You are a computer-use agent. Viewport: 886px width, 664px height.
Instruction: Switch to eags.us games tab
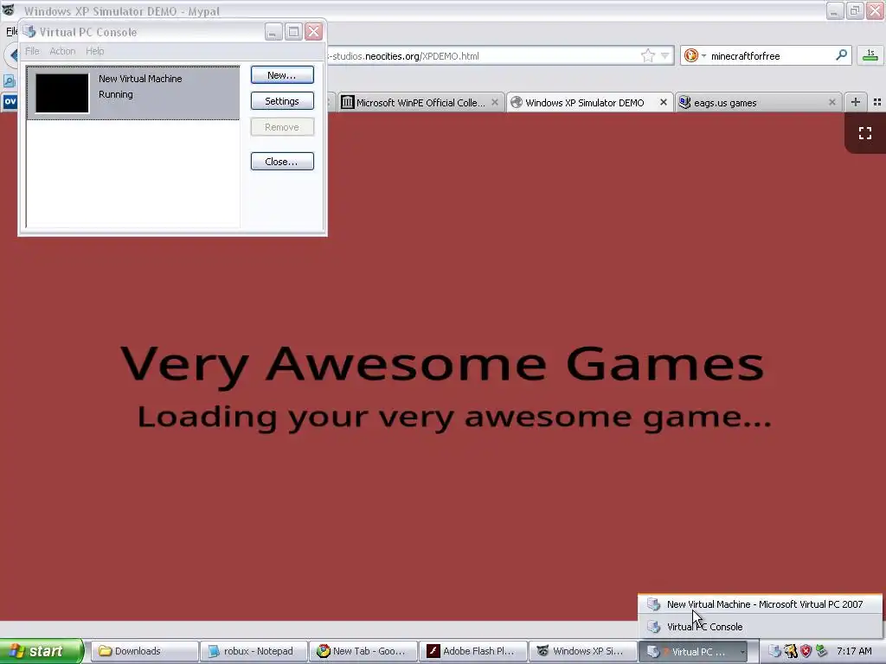[x=757, y=103]
